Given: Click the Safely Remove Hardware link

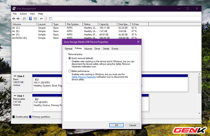Looking at the screenshot, I should (x=83, y=77).
